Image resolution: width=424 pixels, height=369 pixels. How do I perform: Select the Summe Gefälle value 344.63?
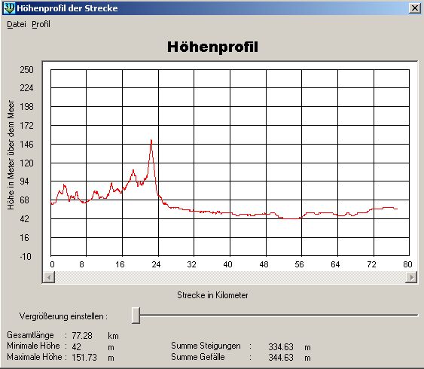(281, 358)
